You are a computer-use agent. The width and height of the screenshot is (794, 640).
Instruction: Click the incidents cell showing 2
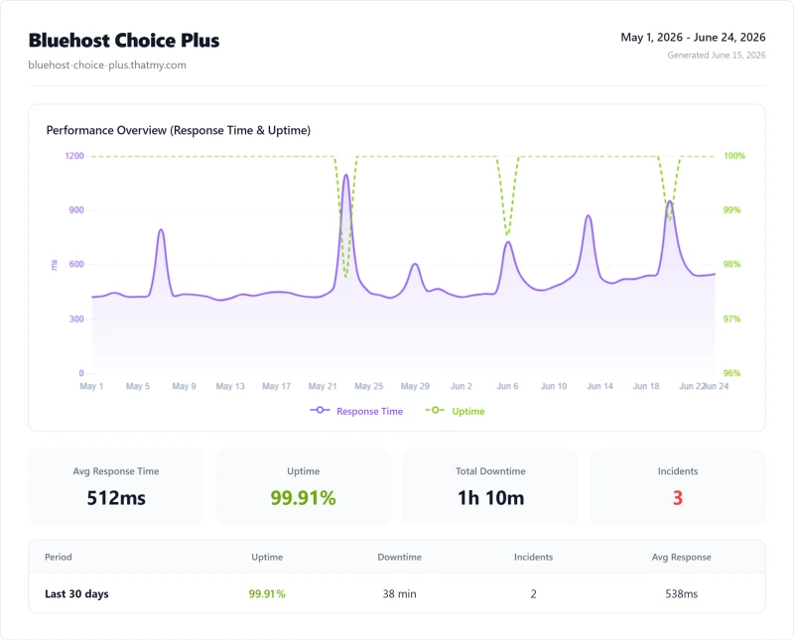533,594
